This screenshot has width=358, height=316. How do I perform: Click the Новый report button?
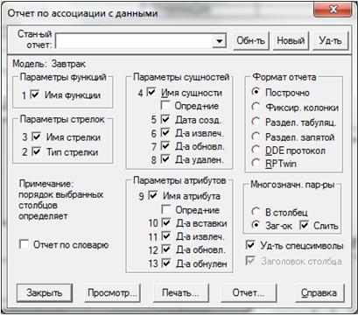[x=291, y=40]
